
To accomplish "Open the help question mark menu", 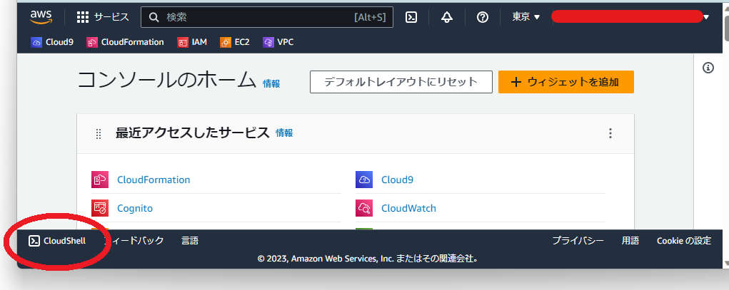I will pyautogui.click(x=483, y=17).
